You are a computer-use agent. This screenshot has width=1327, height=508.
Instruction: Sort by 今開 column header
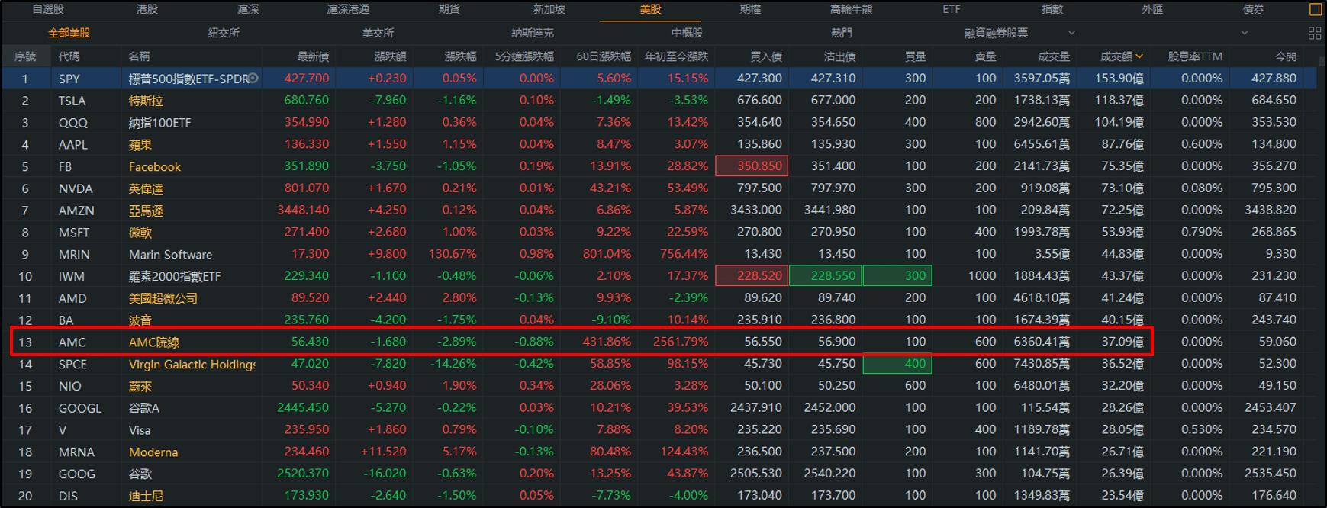[1285, 56]
